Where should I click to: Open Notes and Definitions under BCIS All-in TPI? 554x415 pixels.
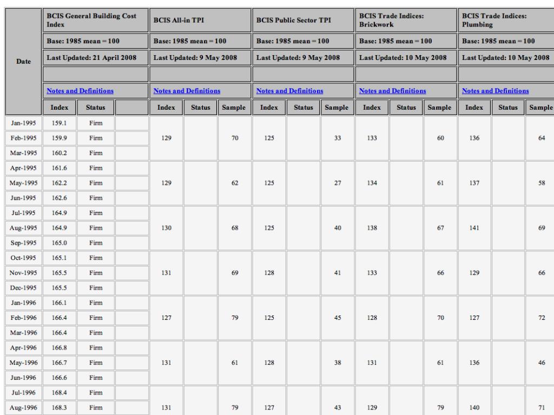pos(187,91)
